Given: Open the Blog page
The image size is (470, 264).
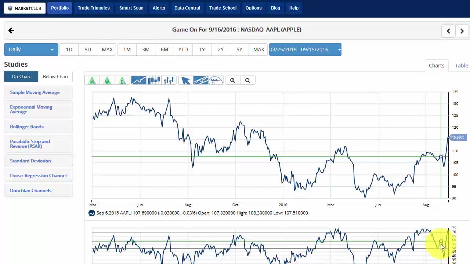Looking at the screenshot, I should (275, 8).
